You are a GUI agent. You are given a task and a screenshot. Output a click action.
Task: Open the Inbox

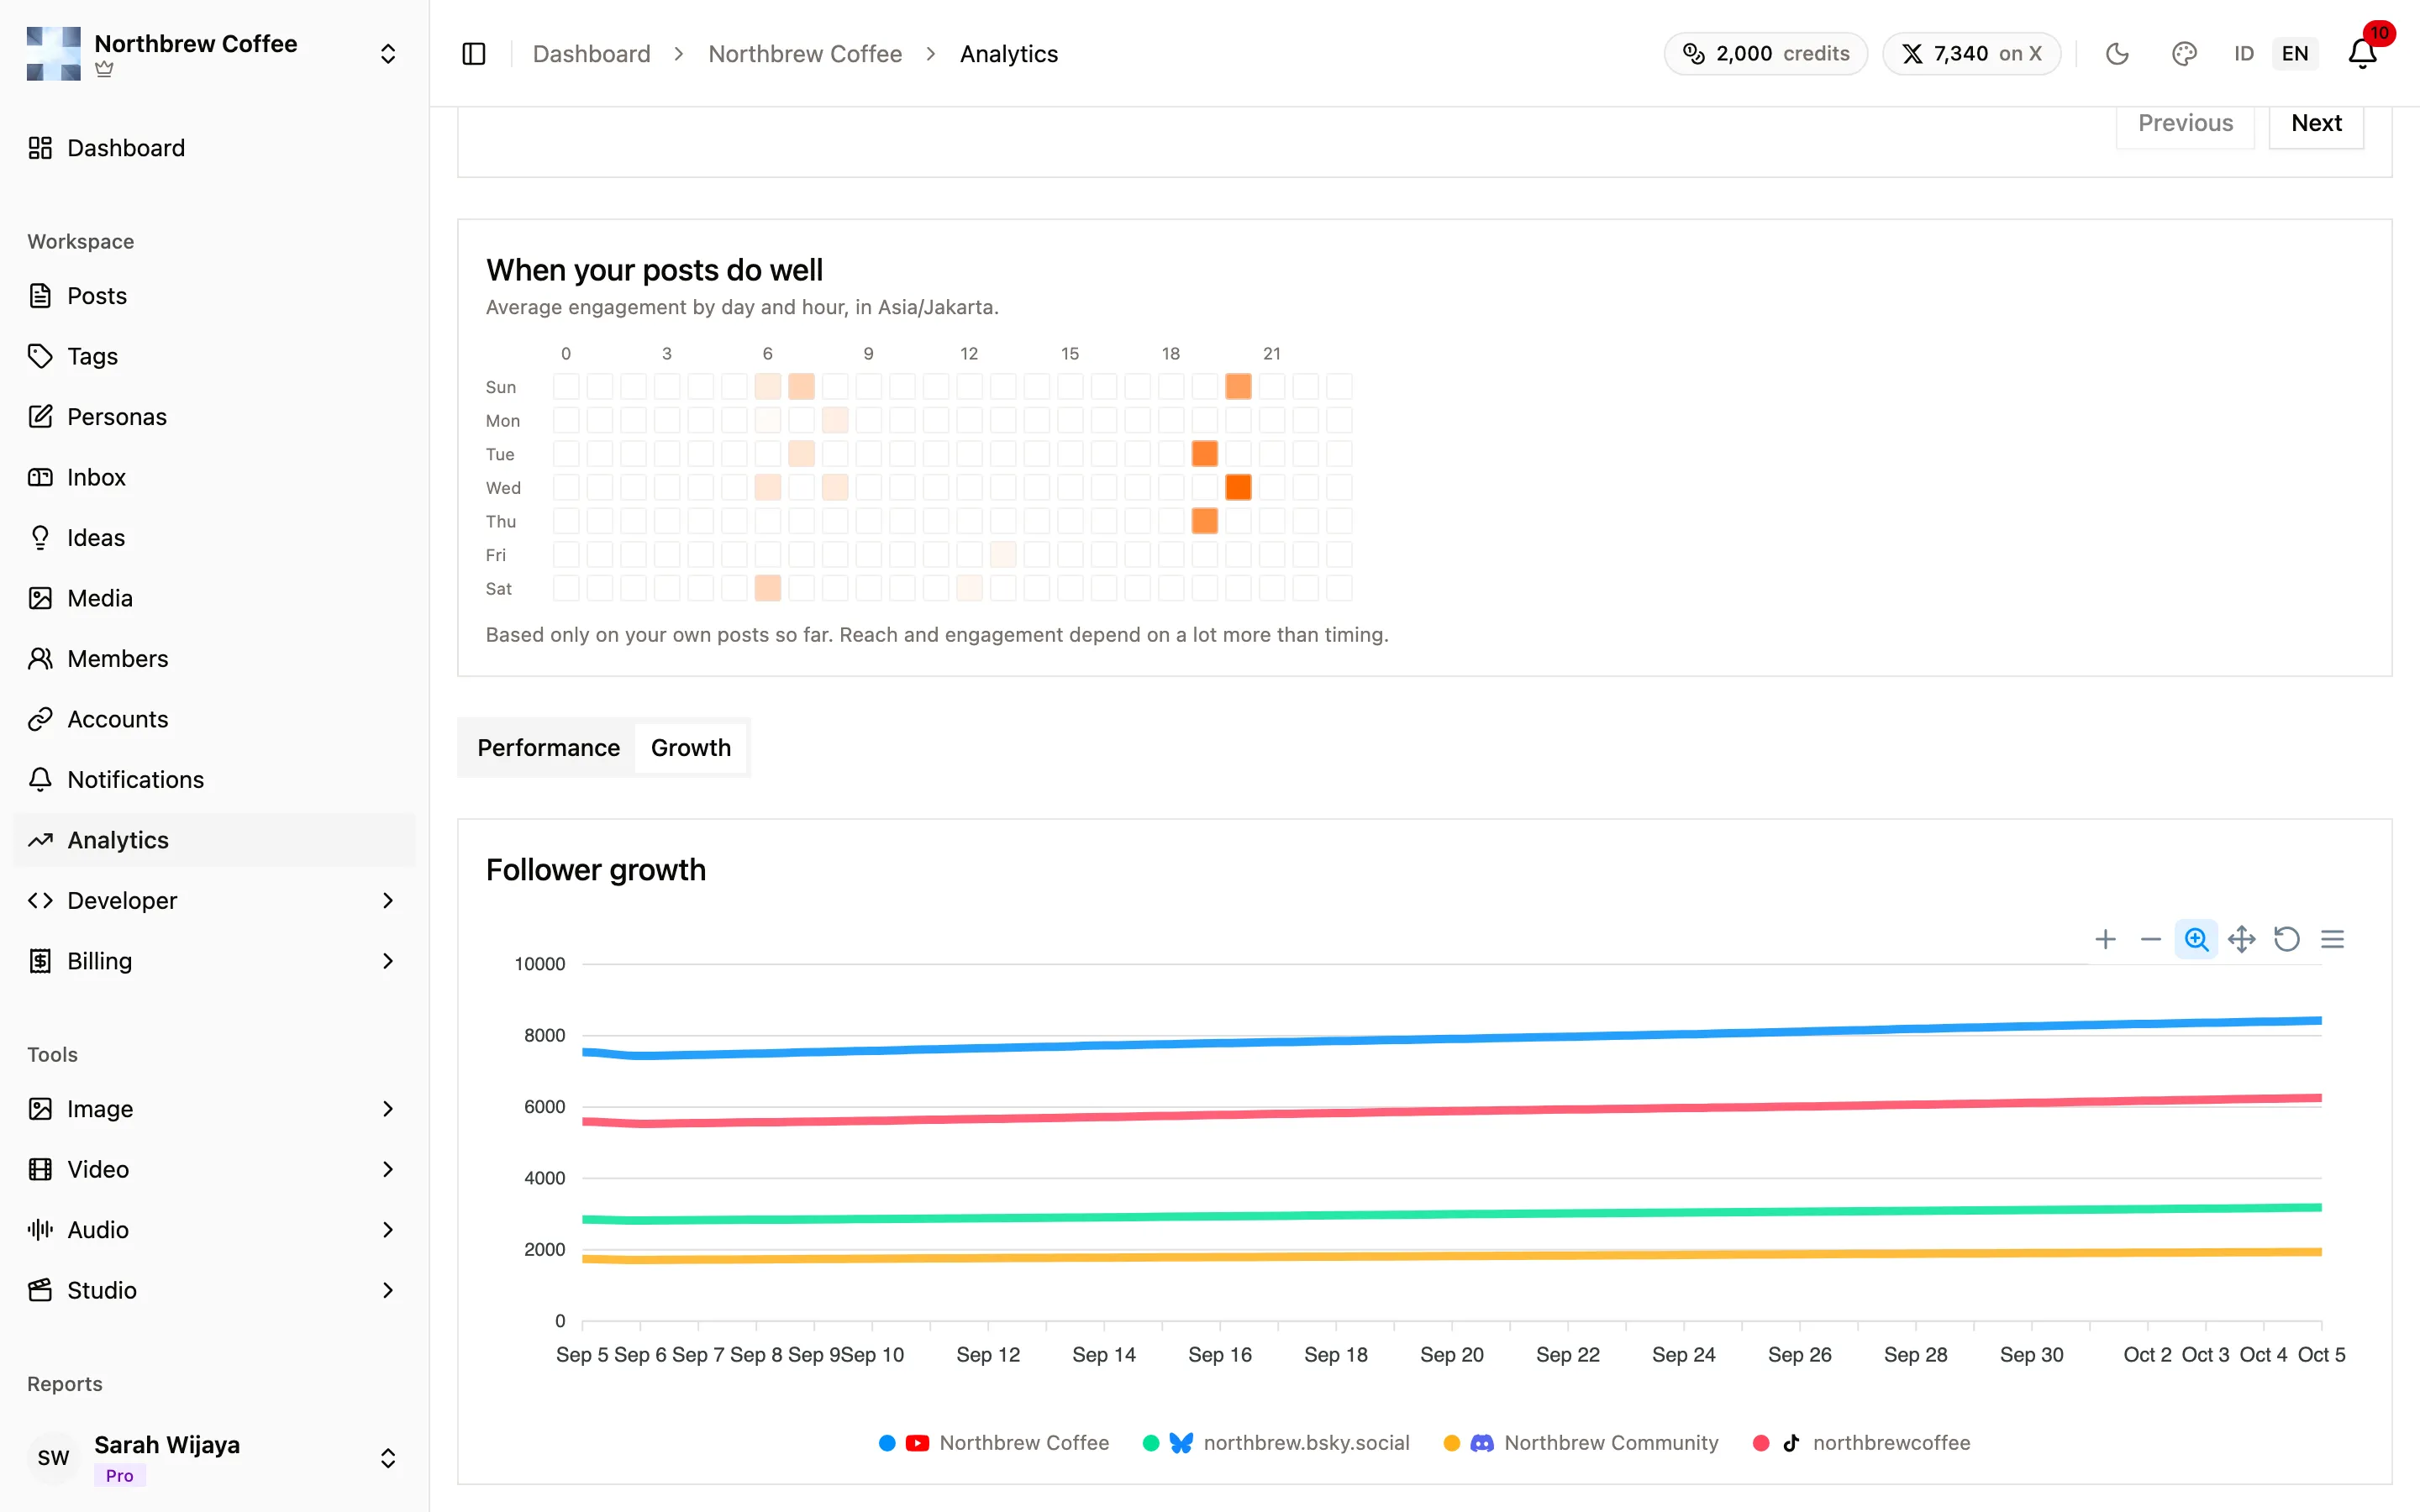click(214, 477)
